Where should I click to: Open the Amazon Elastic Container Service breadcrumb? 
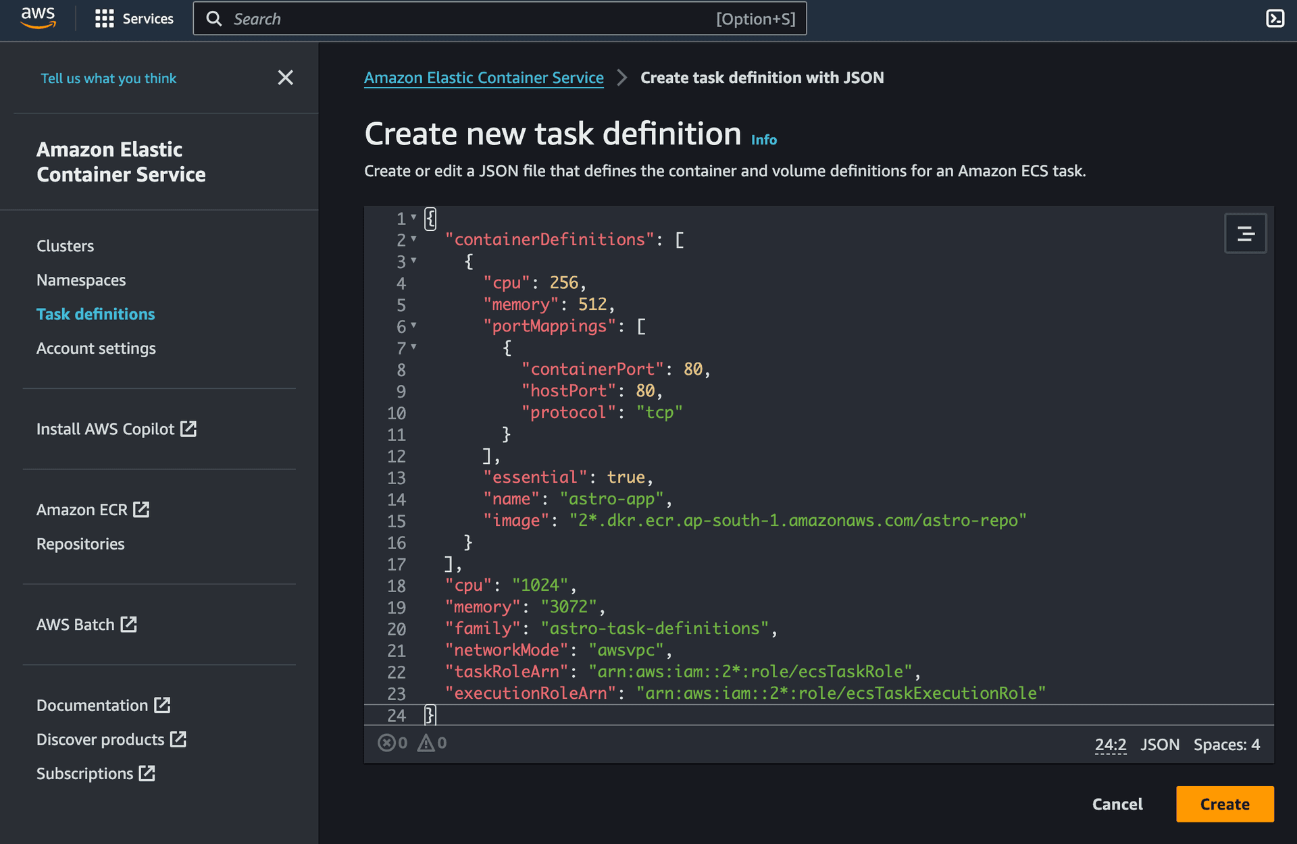tap(484, 78)
